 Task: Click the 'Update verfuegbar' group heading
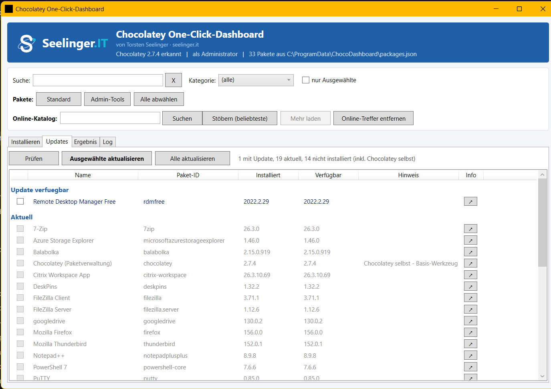[40, 190]
